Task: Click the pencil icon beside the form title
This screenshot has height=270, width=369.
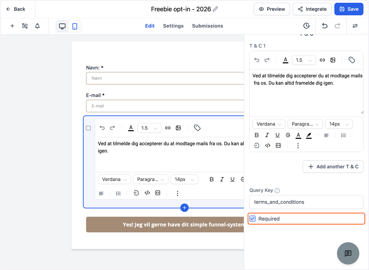Action: click(215, 9)
